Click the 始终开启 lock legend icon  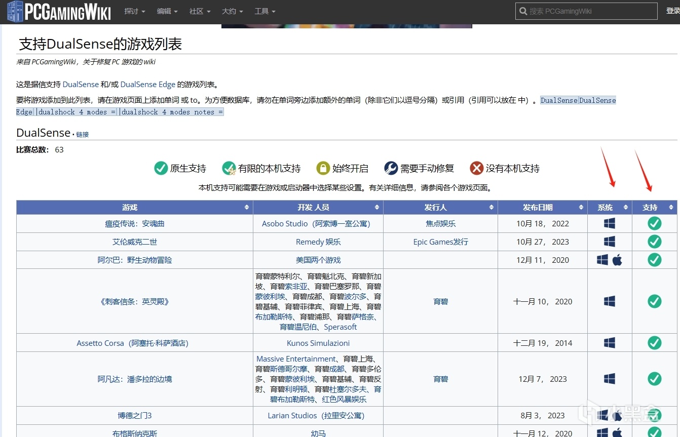tap(323, 168)
